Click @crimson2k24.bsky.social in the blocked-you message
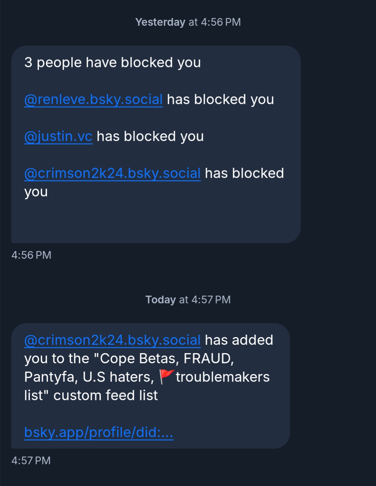 [112, 173]
